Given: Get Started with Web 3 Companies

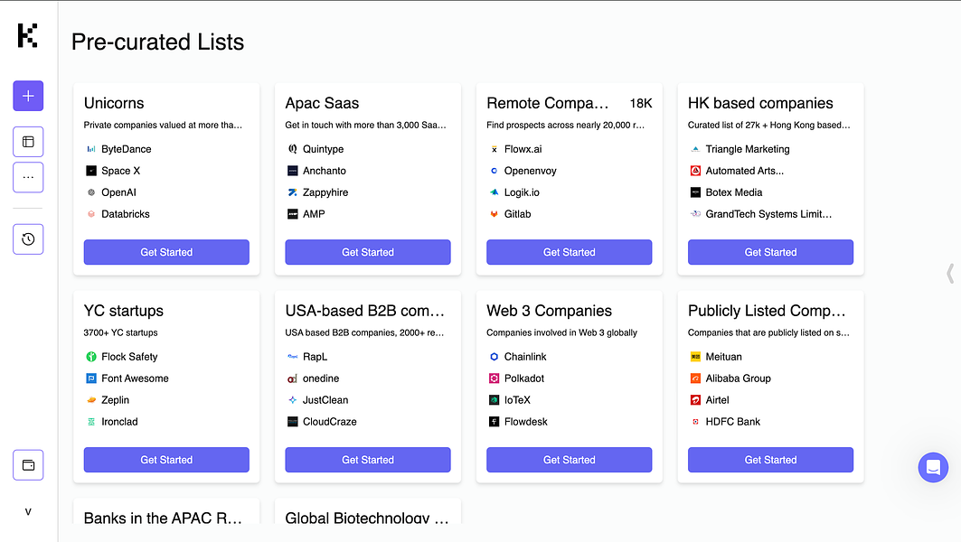Looking at the screenshot, I should (570, 460).
